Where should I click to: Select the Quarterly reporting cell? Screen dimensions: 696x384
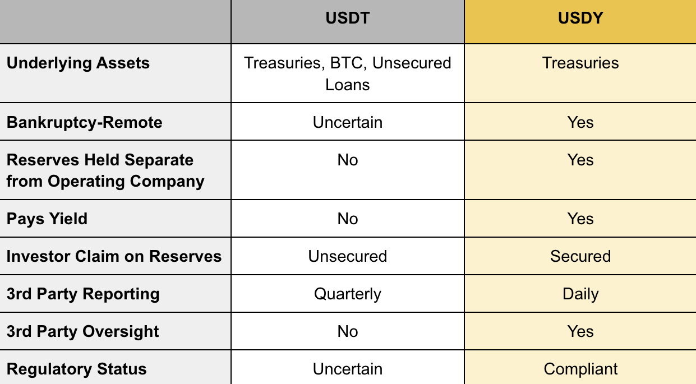coord(347,294)
